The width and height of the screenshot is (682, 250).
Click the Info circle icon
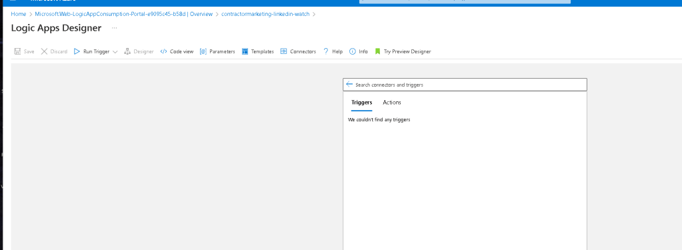coord(352,51)
